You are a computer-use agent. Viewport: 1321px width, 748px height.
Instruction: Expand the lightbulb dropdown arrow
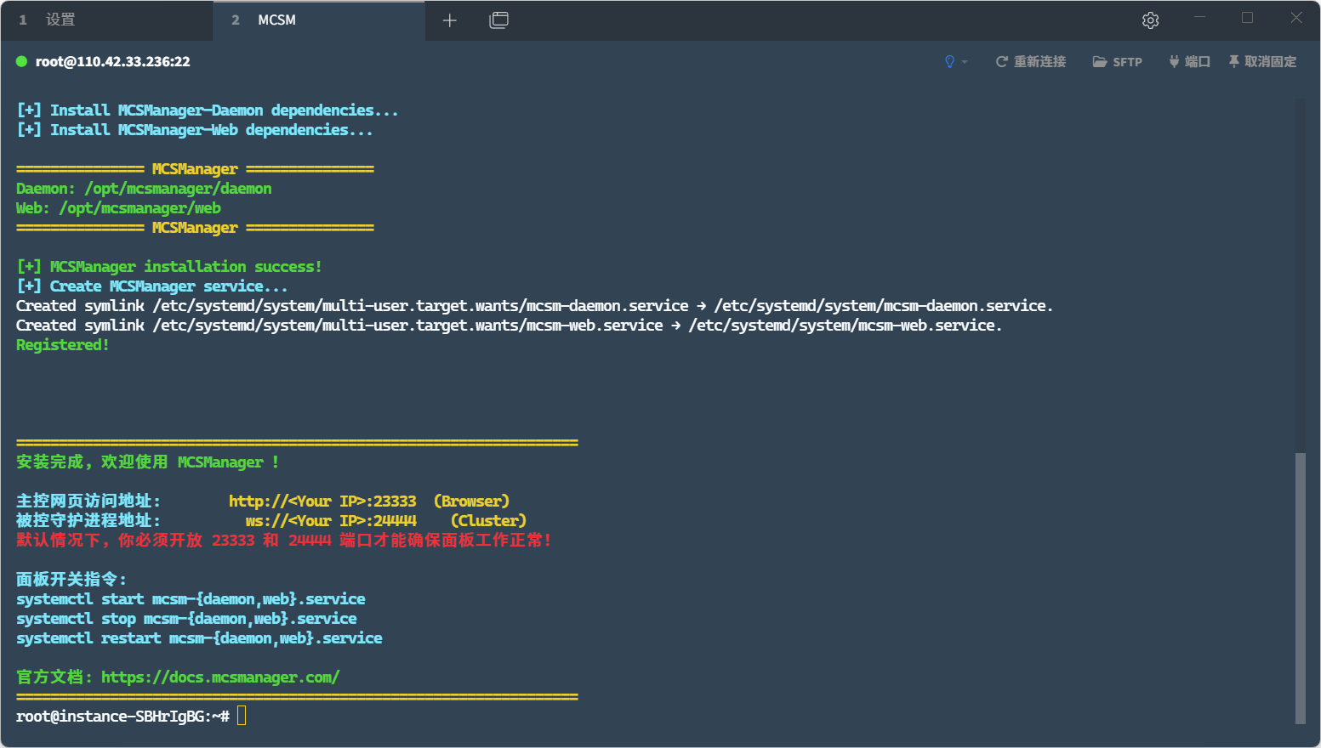pyautogui.click(x=965, y=62)
